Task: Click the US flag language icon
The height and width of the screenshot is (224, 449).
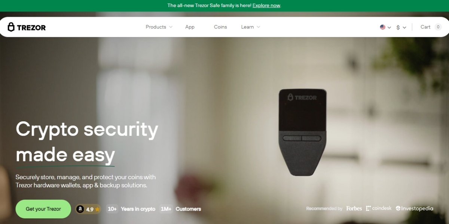Action: coord(383,27)
